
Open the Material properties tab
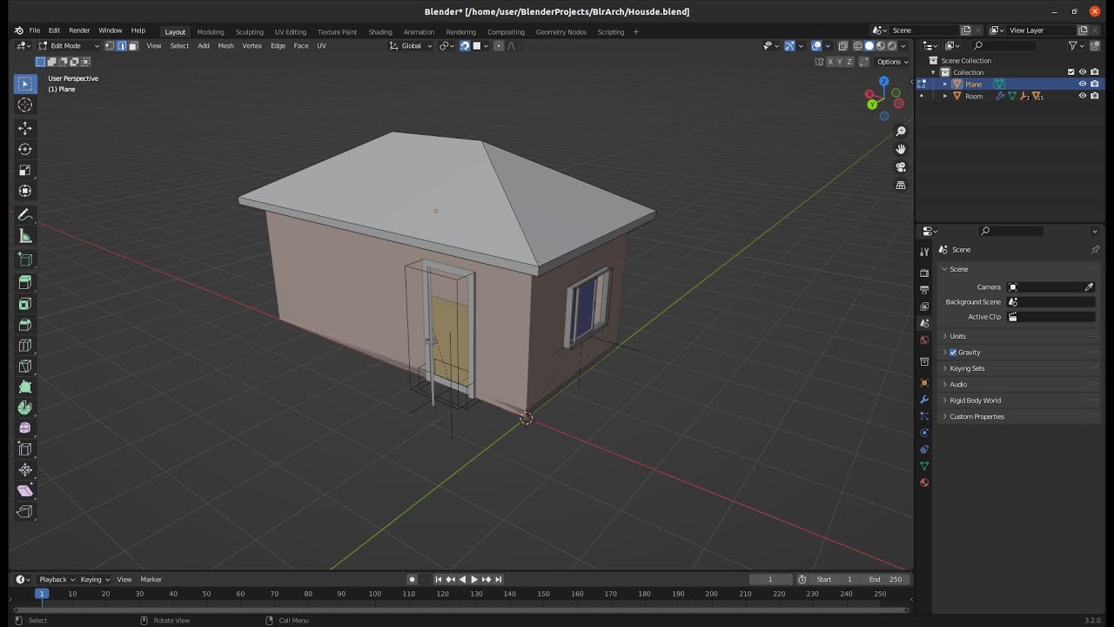[x=924, y=482]
